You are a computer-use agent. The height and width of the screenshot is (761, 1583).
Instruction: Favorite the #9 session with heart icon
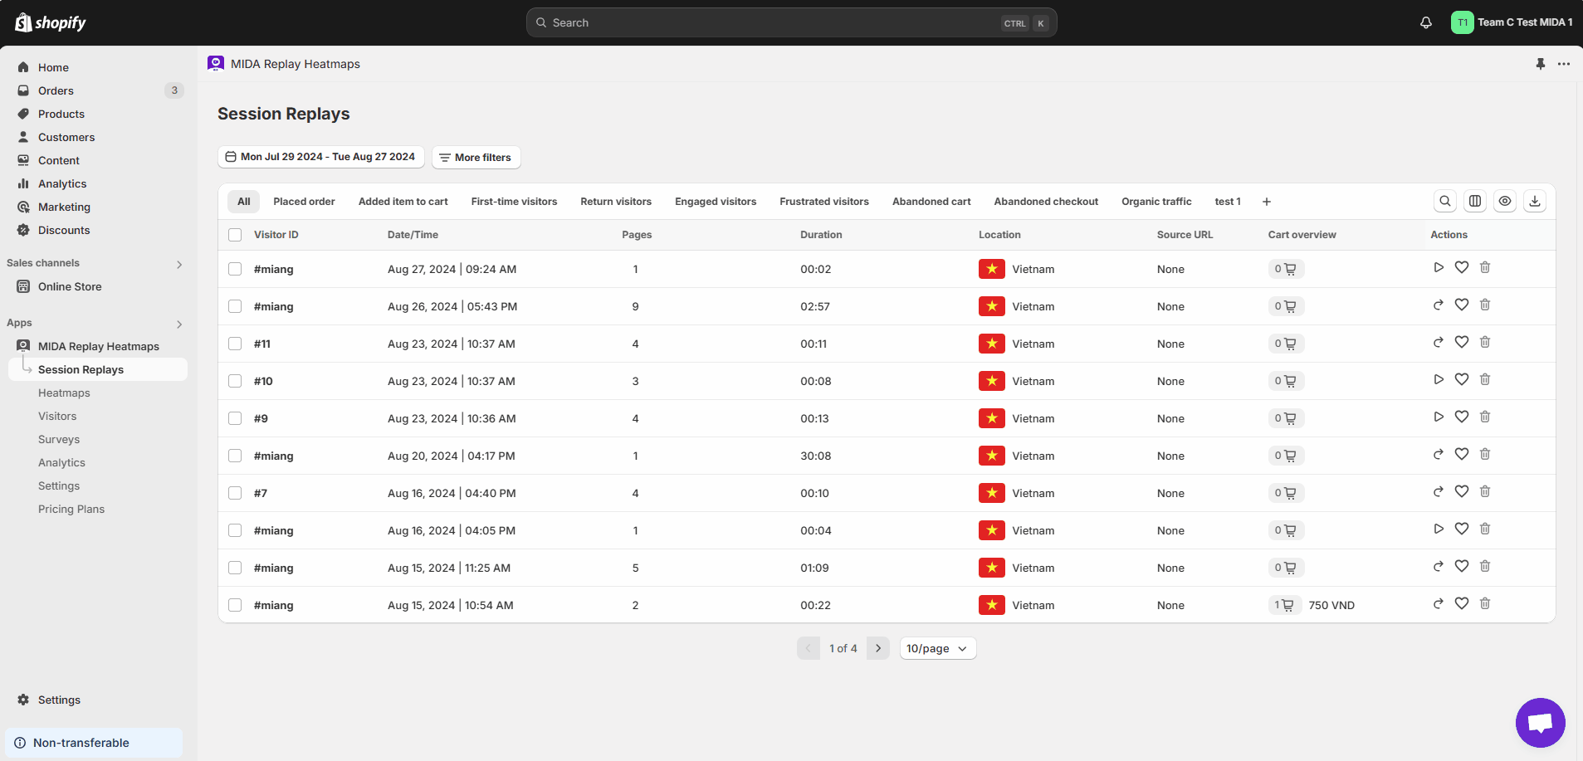[1462, 417]
